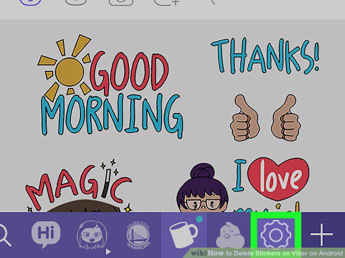Select the coffee mug sticker pack

click(x=183, y=236)
